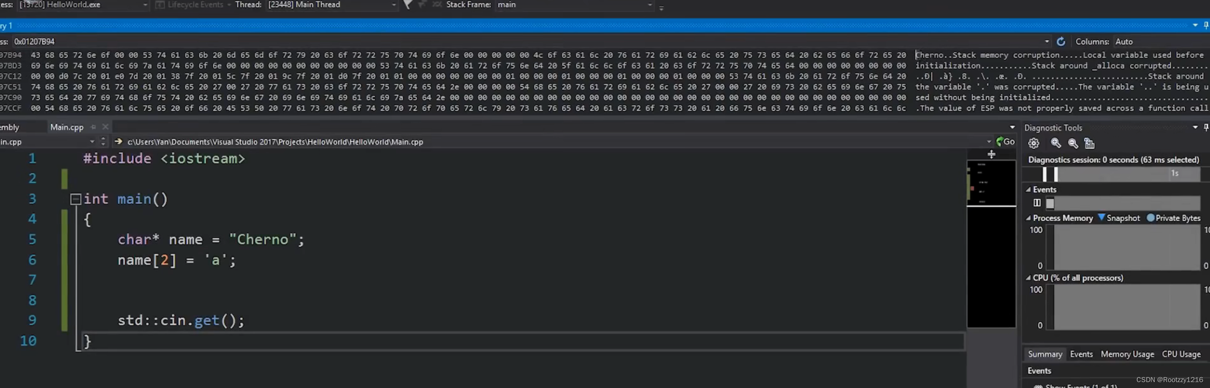The width and height of the screenshot is (1210, 388).
Task: Toggle the Private Bytes legend marker
Action: (x=1150, y=218)
